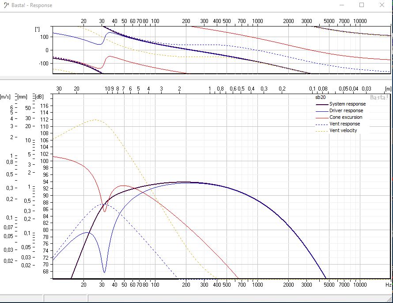Click the Hz label on bottom axis
Image resolution: width=393 pixels, height=303 pixels.
(388, 285)
